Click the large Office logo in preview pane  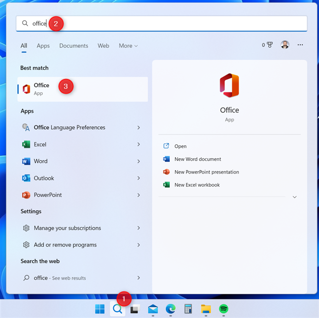point(229,85)
